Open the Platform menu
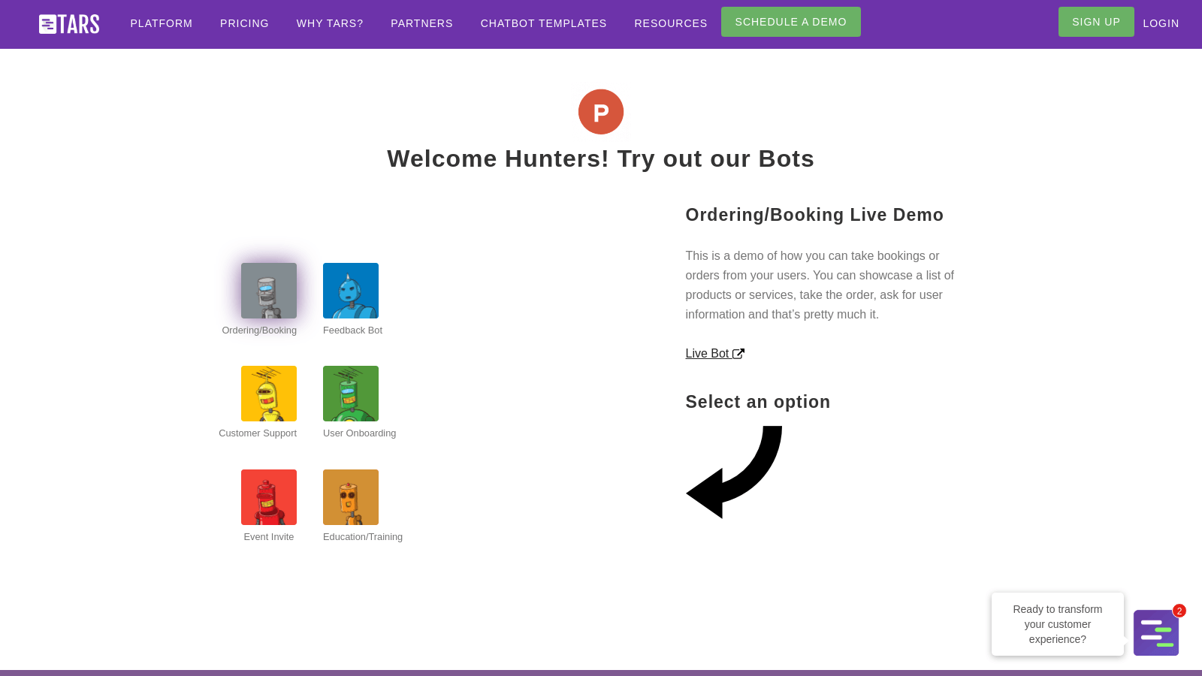1202x676 pixels. (162, 23)
